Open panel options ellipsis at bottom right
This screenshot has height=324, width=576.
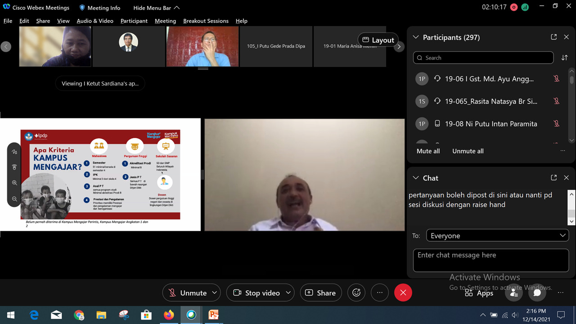pyautogui.click(x=561, y=292)
